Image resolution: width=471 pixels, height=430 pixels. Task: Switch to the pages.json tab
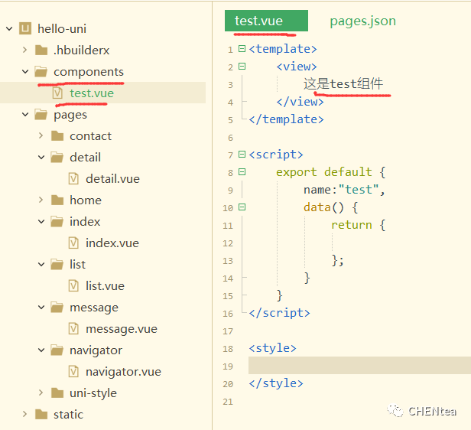click(362, 21)
